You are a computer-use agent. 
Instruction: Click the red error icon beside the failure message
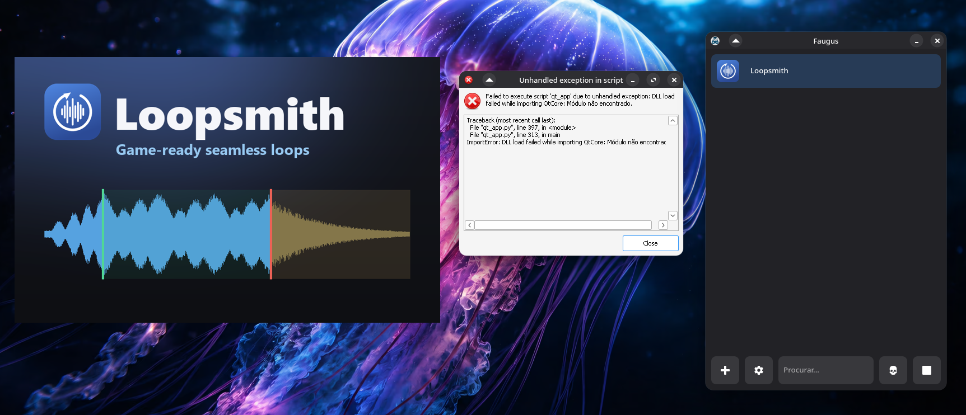click(473, 101)
